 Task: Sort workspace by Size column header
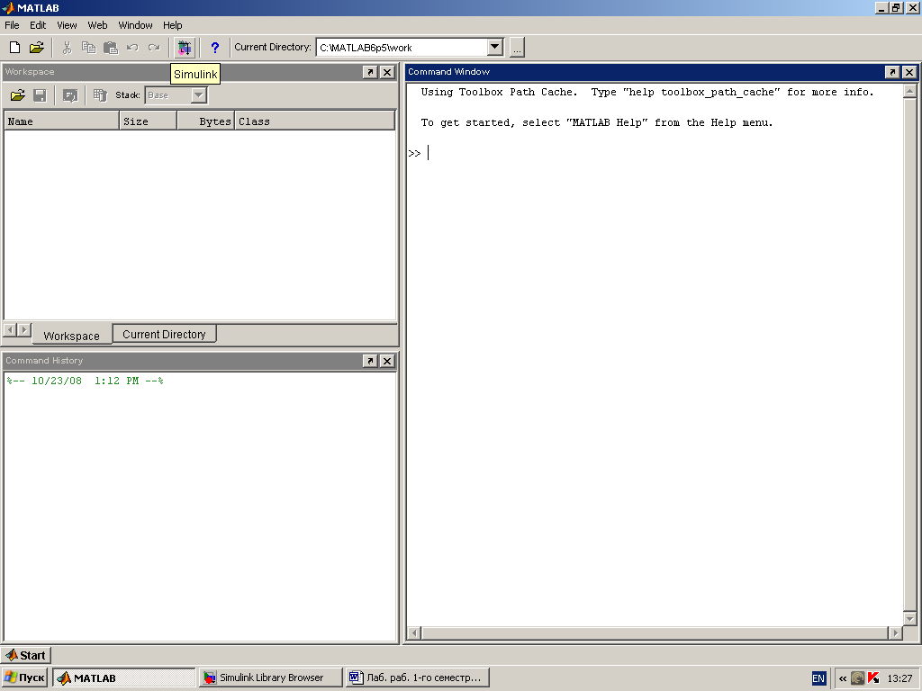point(149,121)
